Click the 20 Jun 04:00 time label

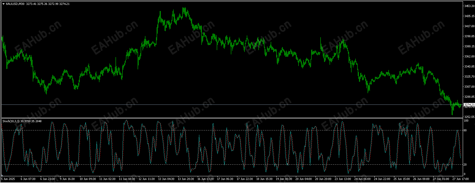click(x=304, y=179)
